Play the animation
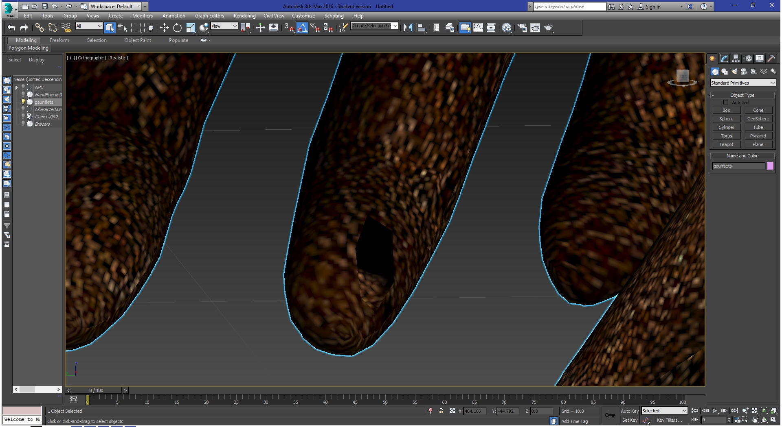The image size is (782, 427). click(x=715, y=411)
